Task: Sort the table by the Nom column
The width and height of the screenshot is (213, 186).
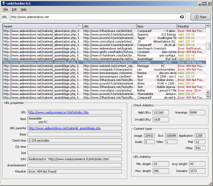Action: point(156,26)
